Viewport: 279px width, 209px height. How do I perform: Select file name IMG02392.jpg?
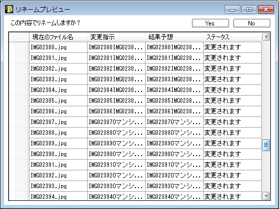[x=59, y=175]
